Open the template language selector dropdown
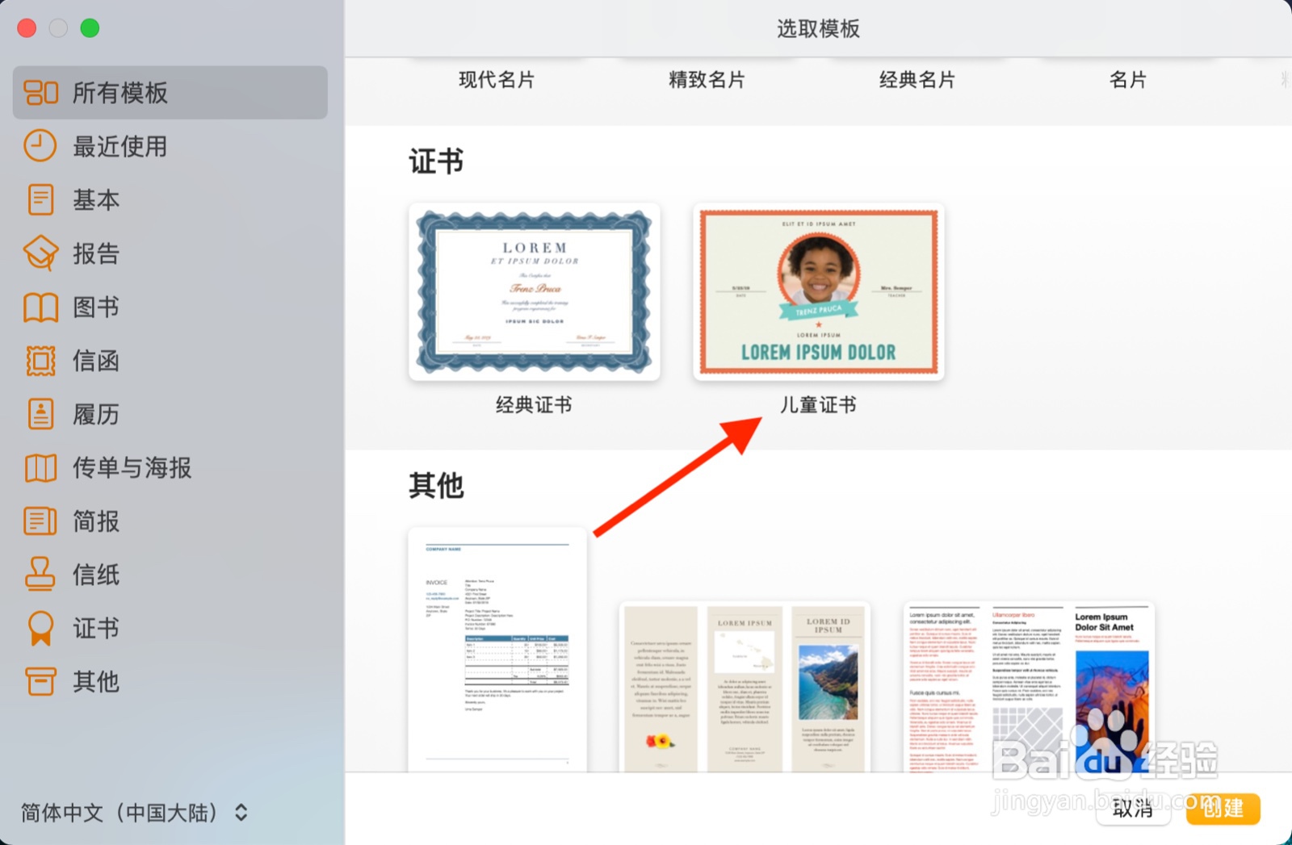The width and height of the screenshot is (1292, 845). (129, 814)
